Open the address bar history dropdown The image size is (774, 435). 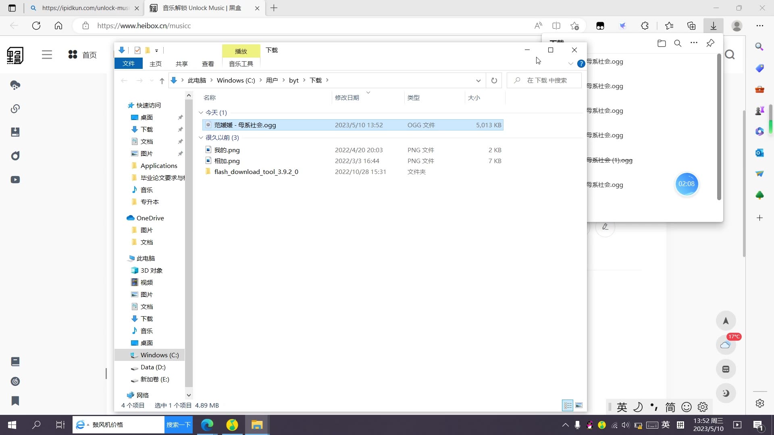click(479, 81)
